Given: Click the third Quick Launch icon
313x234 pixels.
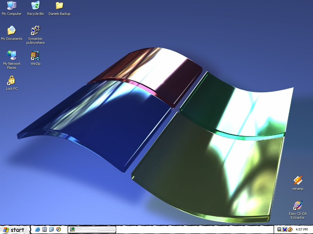Looking at the screenshot, I should 51,229.
